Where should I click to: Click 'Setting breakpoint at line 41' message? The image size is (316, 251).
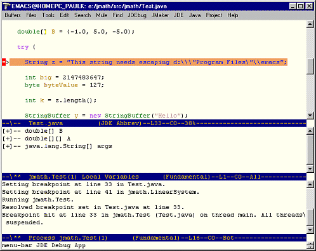(x=101, y=192)
